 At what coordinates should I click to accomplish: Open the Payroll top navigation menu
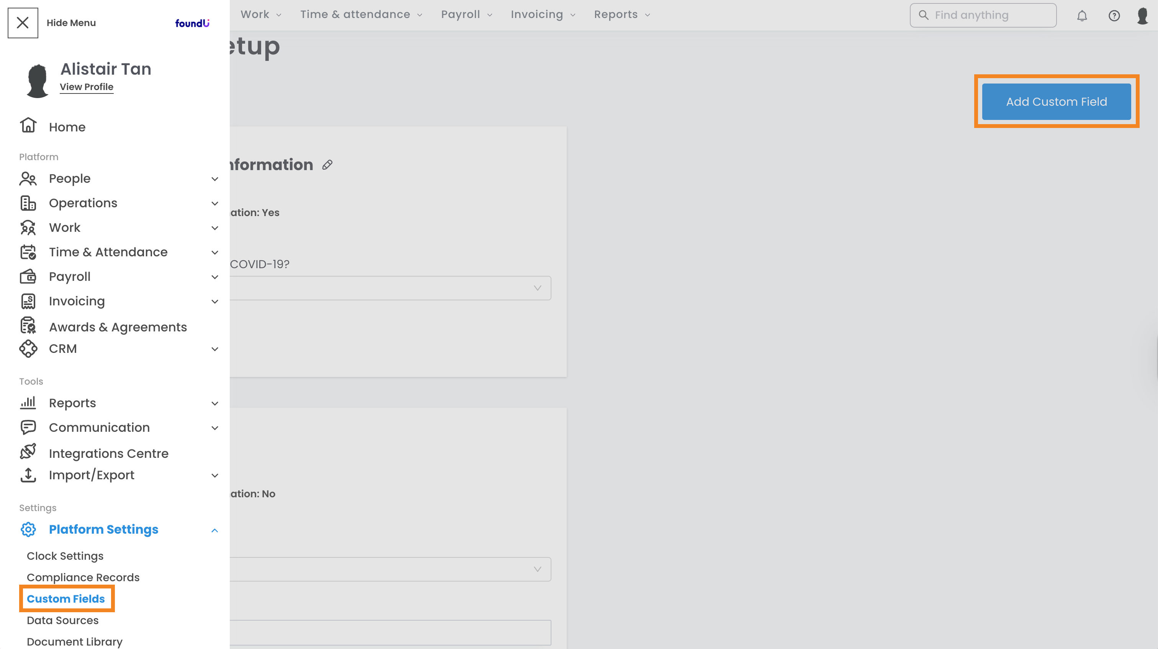click(x=466, y=15)
